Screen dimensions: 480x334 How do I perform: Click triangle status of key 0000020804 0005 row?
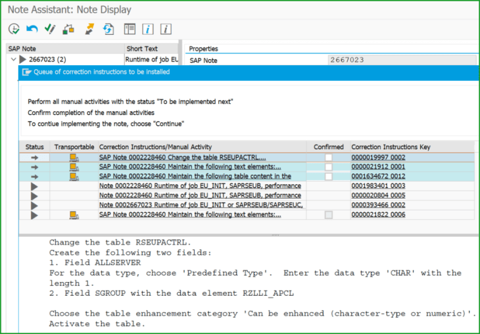[34, 196]
